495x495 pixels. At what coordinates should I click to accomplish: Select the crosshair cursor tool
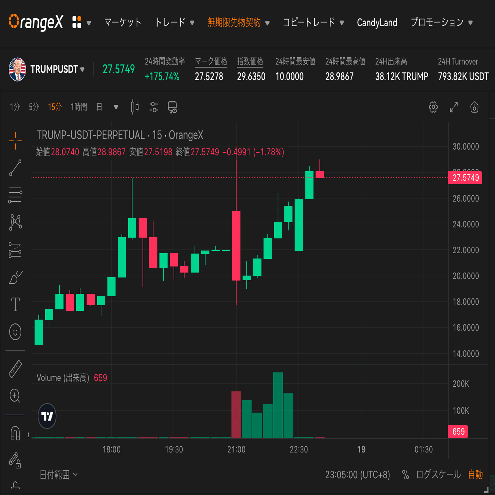tap(15, 141)
